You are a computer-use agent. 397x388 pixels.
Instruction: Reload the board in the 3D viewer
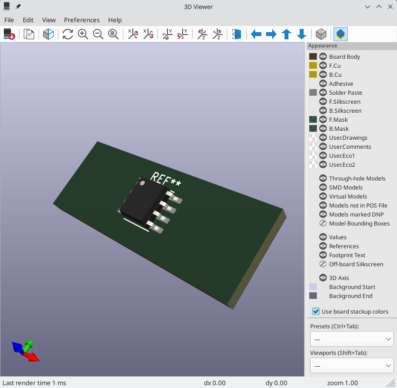[x=9, y=34]
